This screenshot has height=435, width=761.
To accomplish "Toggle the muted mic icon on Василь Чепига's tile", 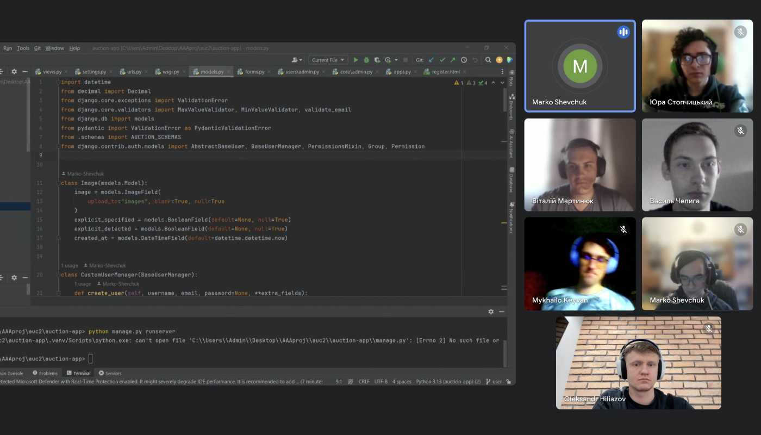I will coord(740,130).
